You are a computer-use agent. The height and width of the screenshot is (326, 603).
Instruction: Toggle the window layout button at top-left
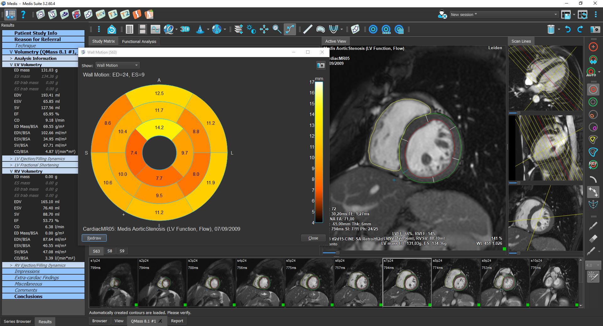[x=10, y=14]
